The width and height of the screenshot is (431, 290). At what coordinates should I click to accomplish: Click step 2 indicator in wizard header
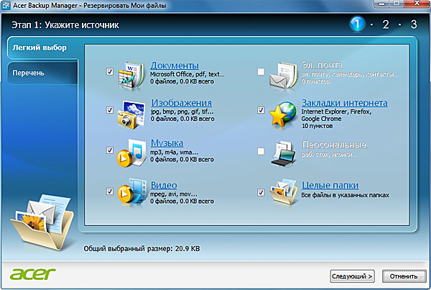(x=386, y=25)
